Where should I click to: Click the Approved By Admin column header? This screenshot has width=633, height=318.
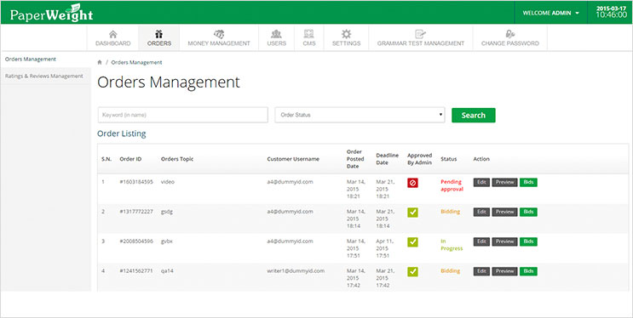(x=419, y=159)
